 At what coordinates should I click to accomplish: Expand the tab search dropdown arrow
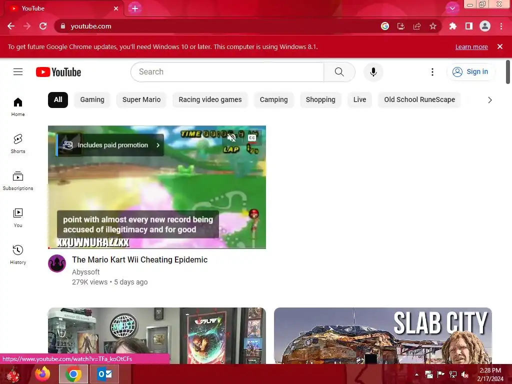(452, 8)
